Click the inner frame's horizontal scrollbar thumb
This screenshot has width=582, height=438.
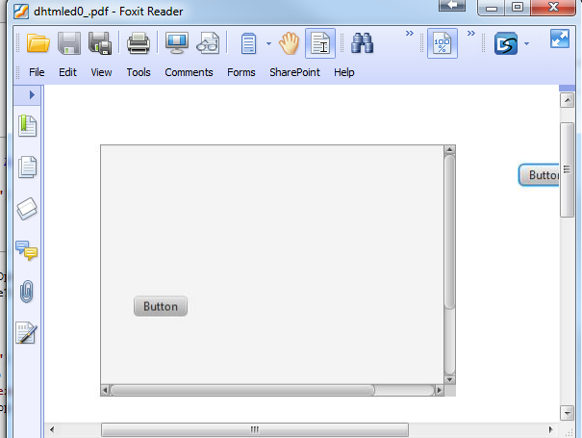(242, 391)
